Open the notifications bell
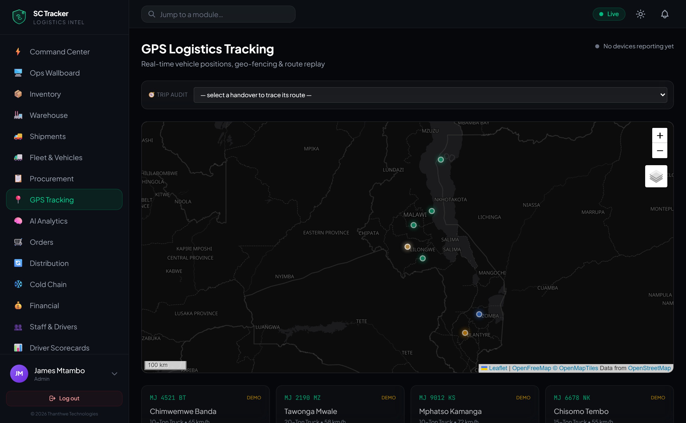Viewport: 686px width, 423px height. (x=665, y=14)
